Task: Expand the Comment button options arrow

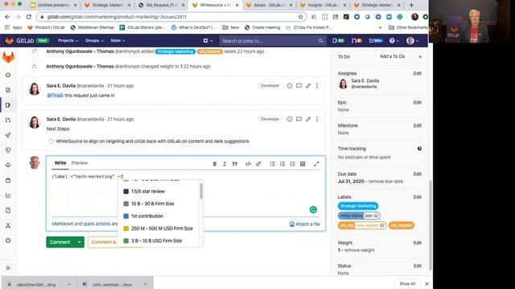Action: pyautogui.click(x=80, y=242)
